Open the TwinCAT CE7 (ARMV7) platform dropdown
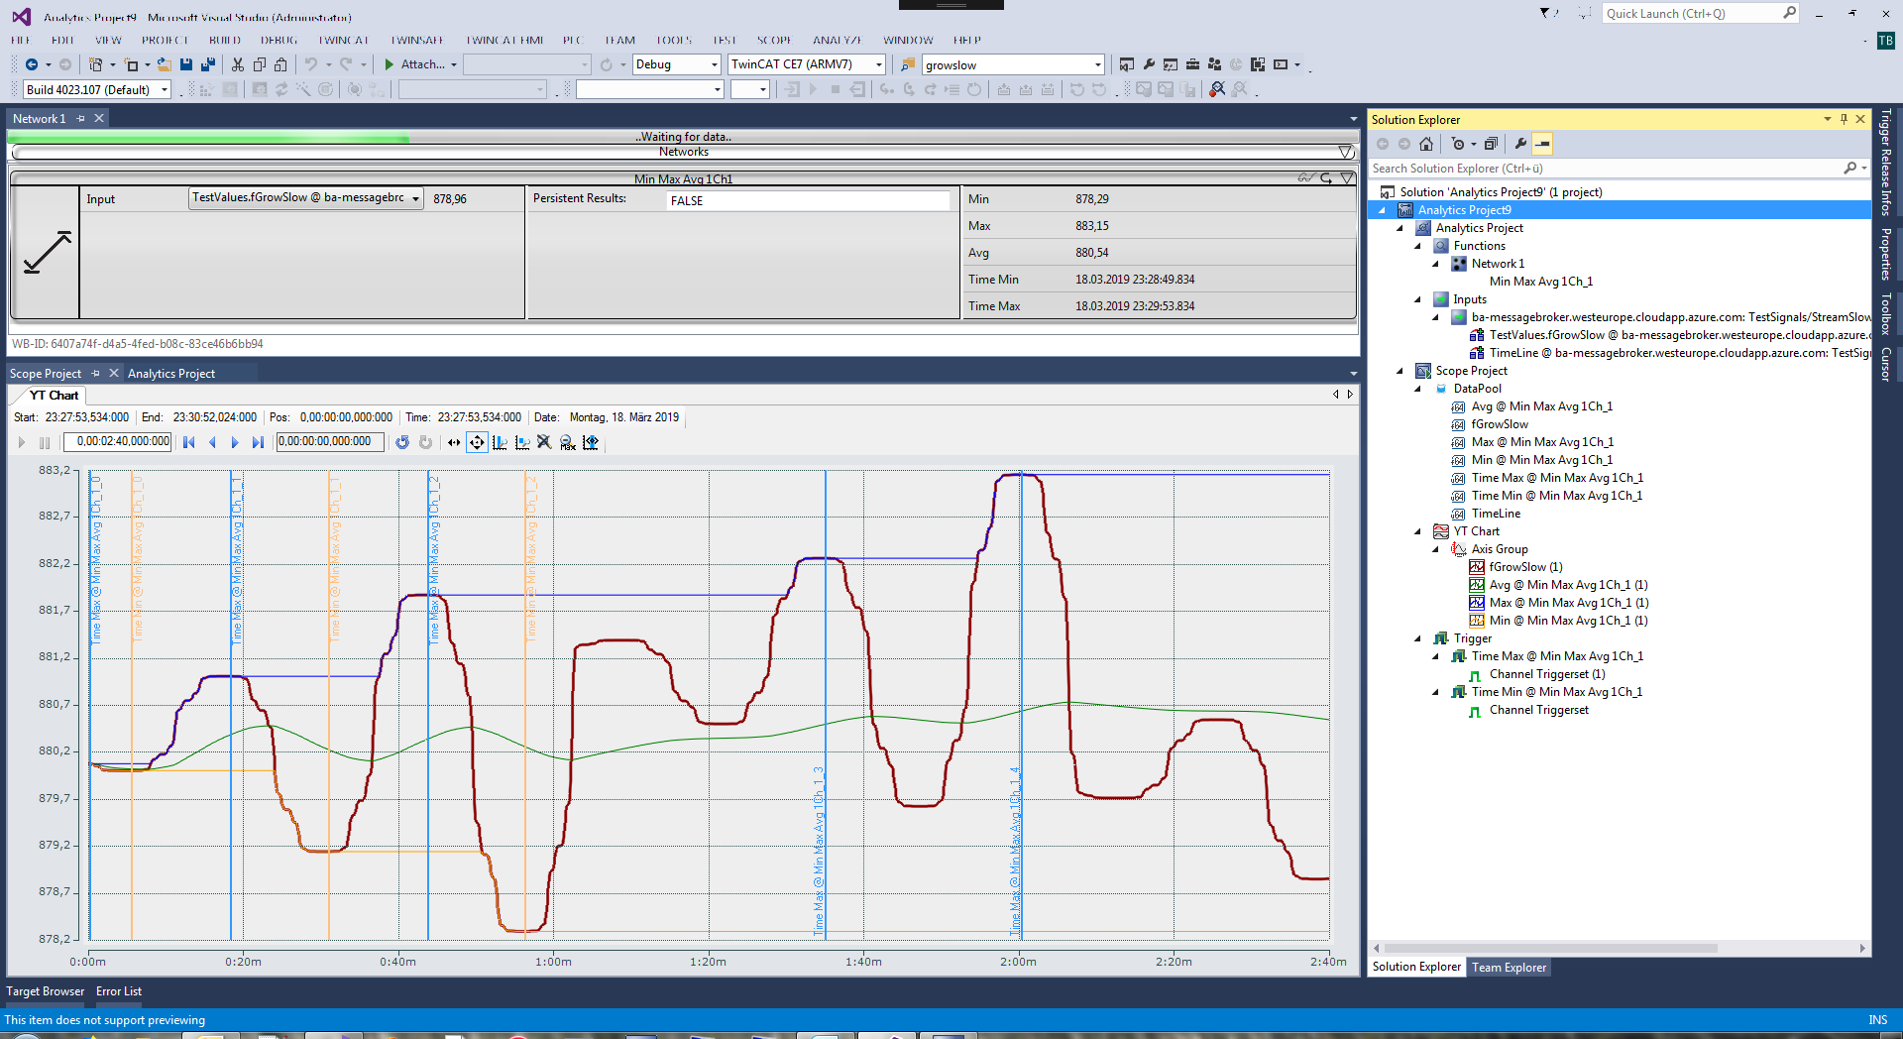 coord(878,64)
